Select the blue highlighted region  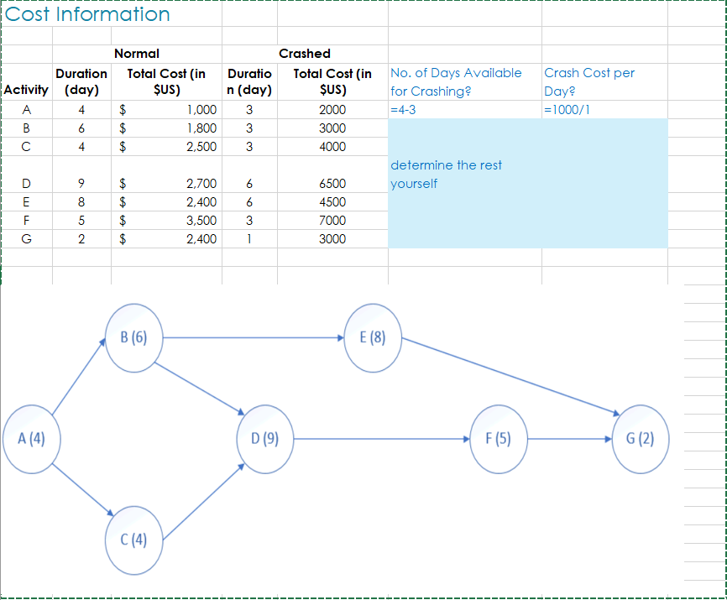point(527,183)
